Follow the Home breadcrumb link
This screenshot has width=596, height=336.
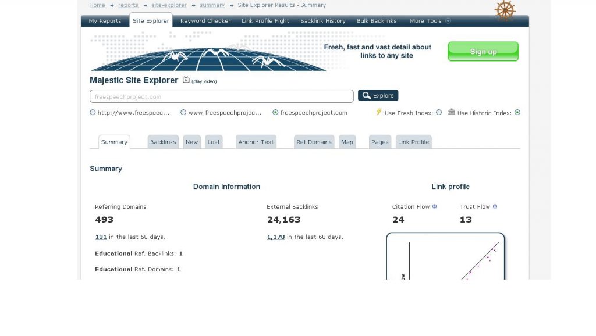97,5
